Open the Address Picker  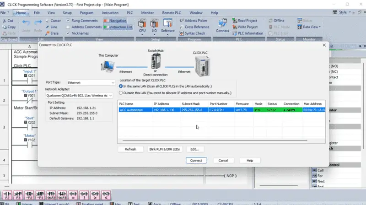(x=194, y=21)
